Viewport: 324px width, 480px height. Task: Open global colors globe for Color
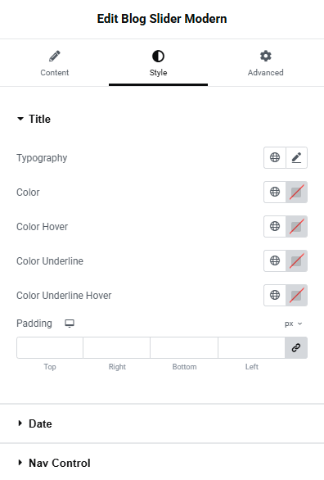tap(275, 192)
